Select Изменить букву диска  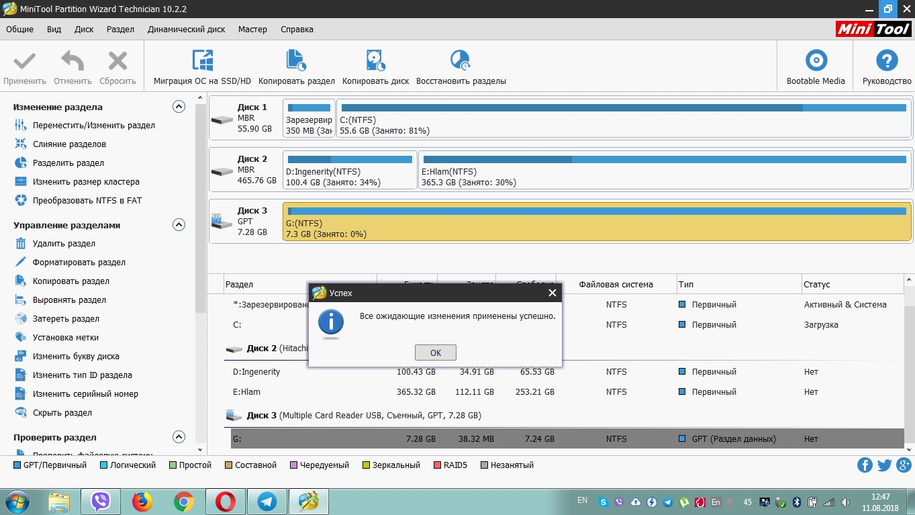[76, 357]
